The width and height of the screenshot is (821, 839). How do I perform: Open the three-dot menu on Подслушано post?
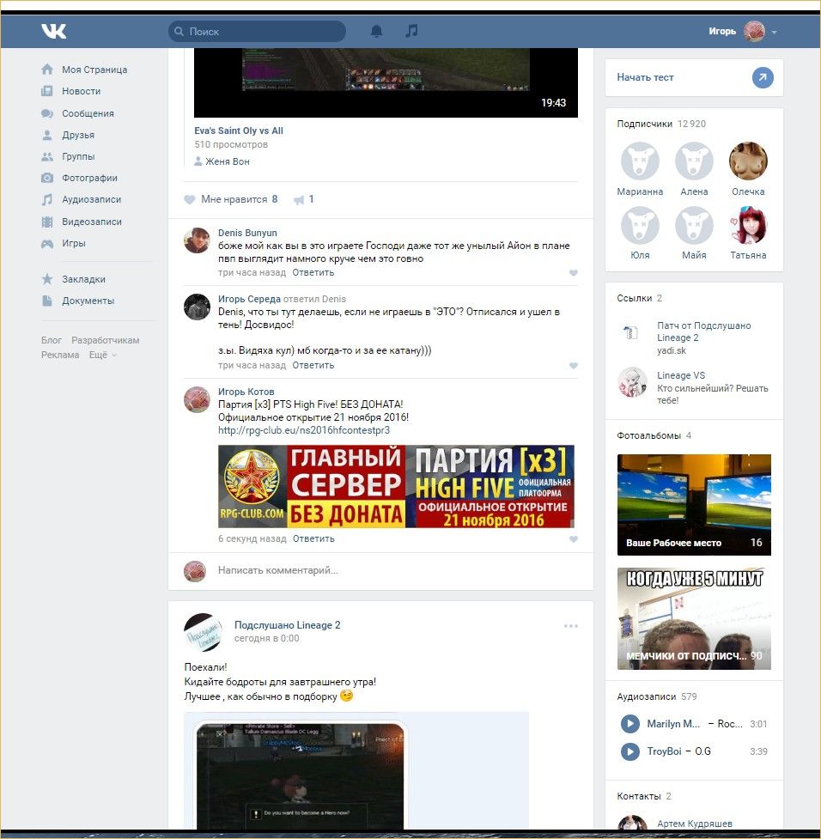(571, 626)
